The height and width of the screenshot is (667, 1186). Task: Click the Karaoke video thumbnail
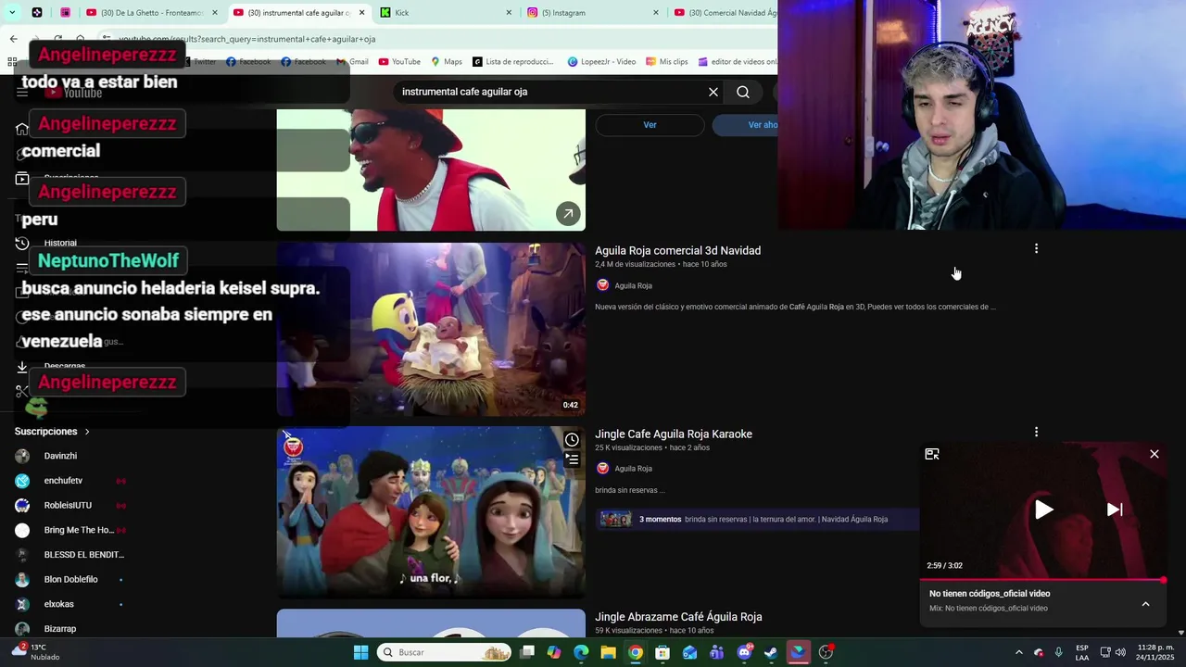(431, 511)
